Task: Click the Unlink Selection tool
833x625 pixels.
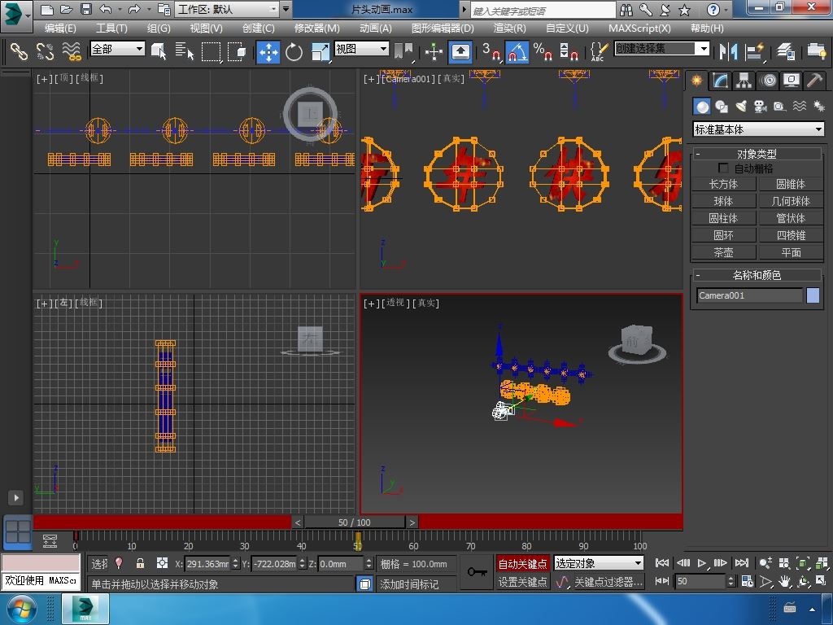Action: pos(46,51)
